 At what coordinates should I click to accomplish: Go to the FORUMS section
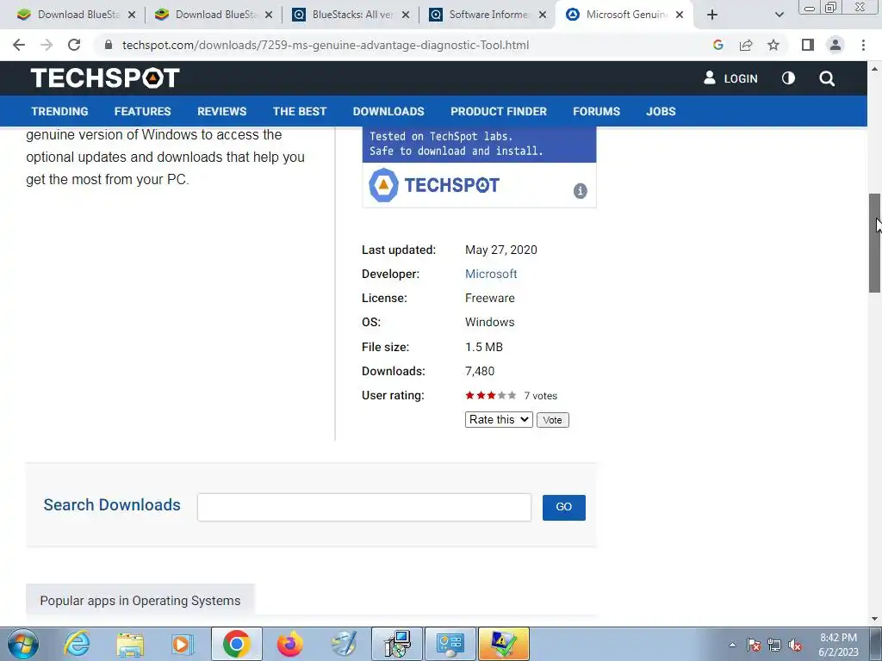click(x=596, y=111)
